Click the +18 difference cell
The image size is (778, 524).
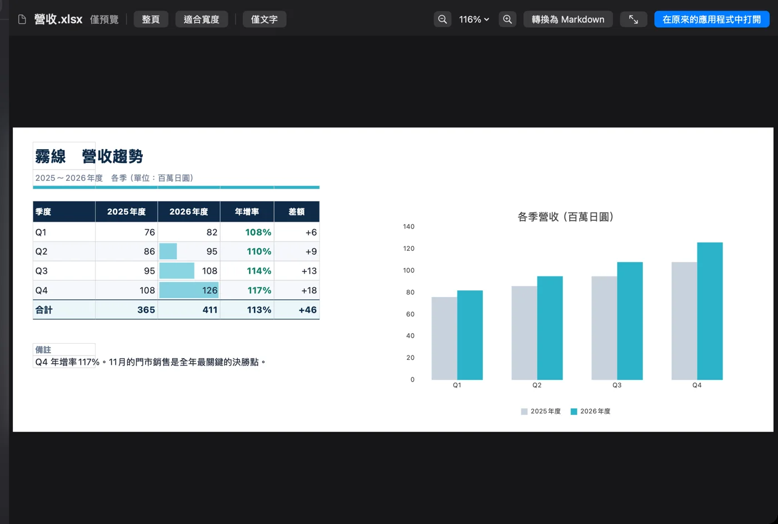[x=297, y=290]
